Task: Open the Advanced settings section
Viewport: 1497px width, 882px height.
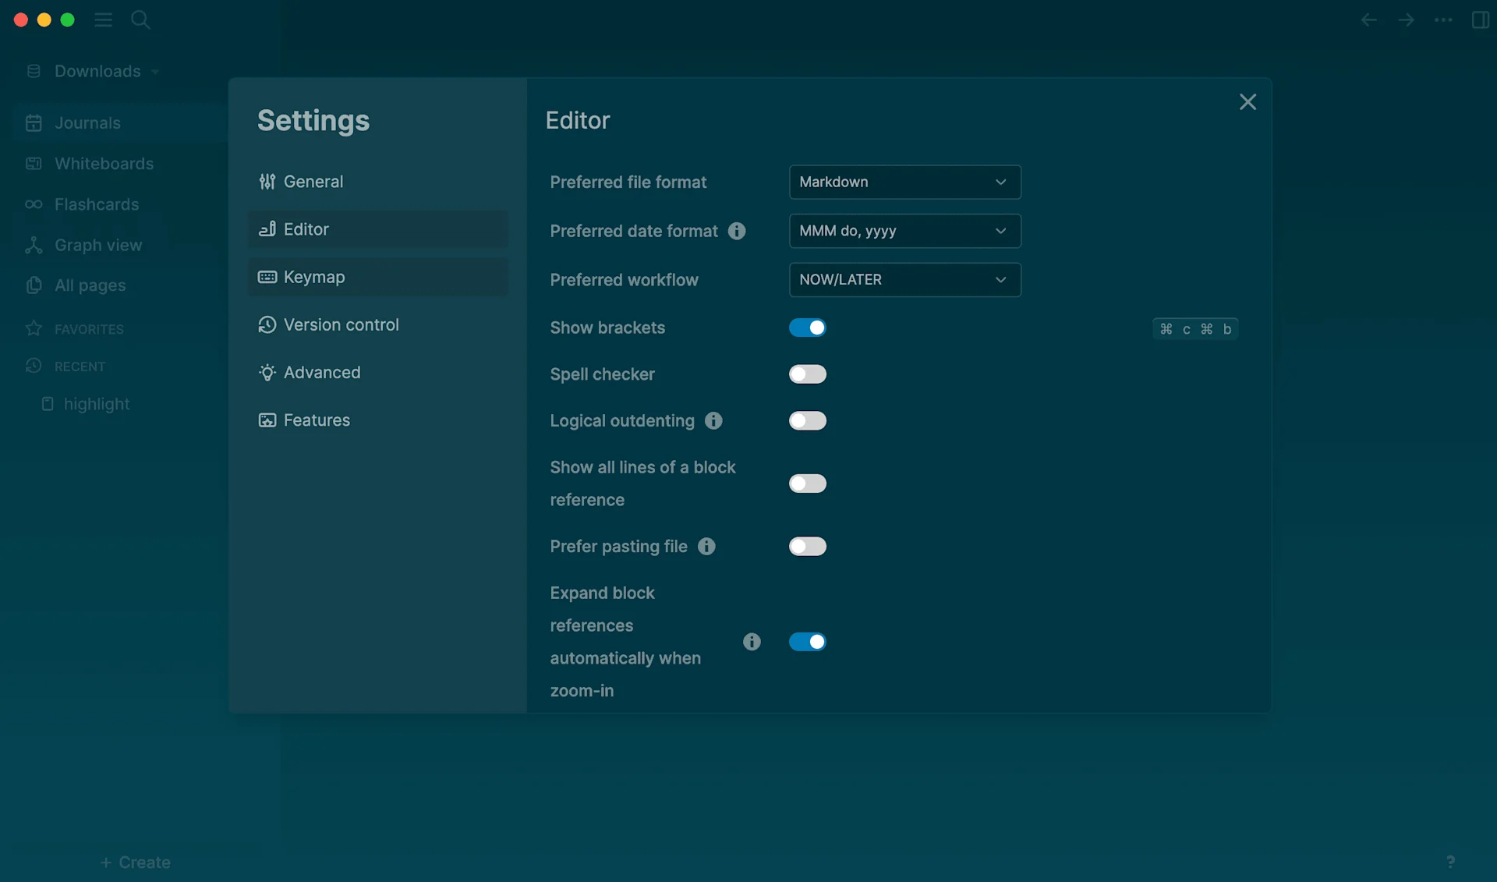Action: tap(377, 372)
